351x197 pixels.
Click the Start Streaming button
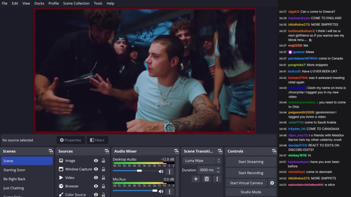click(x=251, y=162)
